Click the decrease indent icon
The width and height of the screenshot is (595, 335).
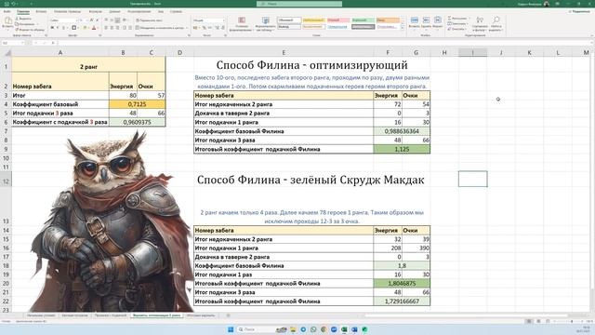[x=124, y=27]
